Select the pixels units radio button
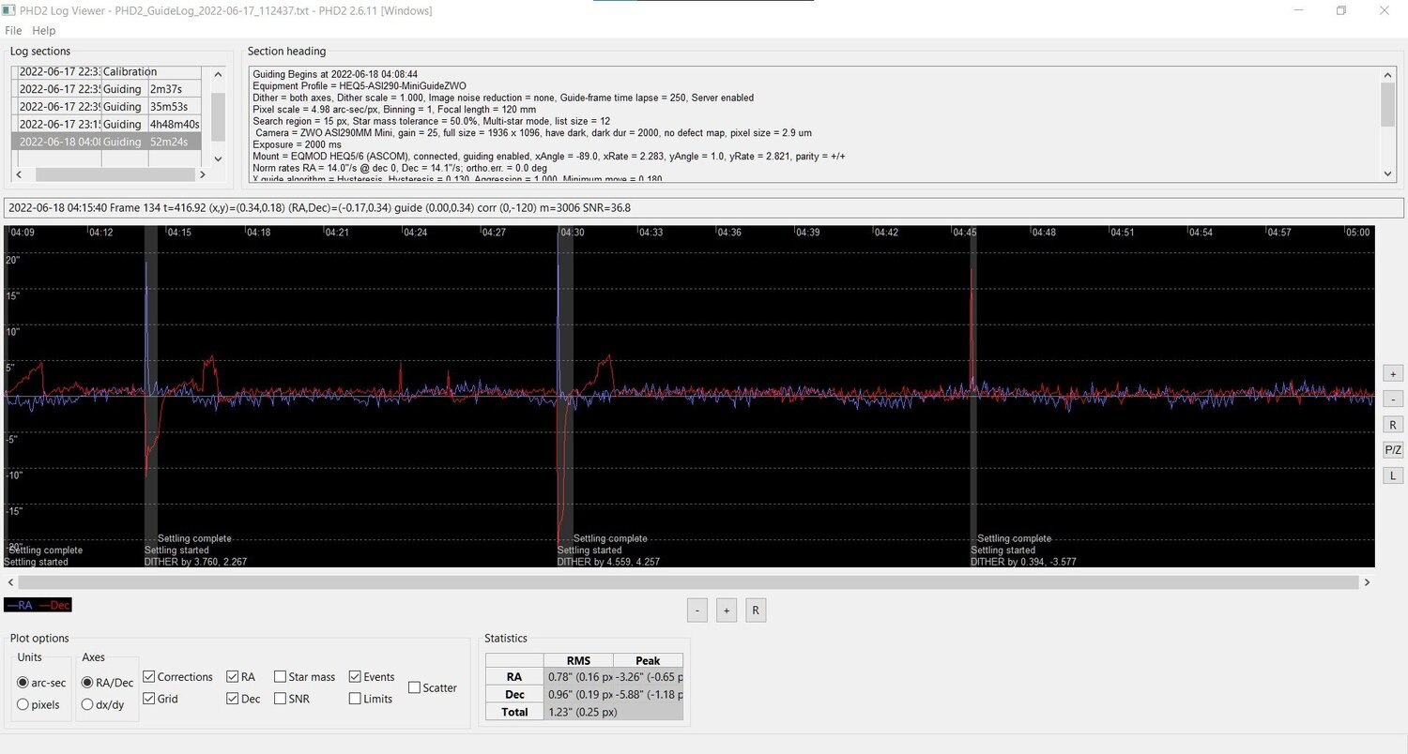Viewport: 1408px width, 754px height. tap(38, 704)
